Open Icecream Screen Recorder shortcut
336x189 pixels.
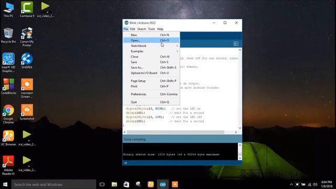(x=27, y=89)
